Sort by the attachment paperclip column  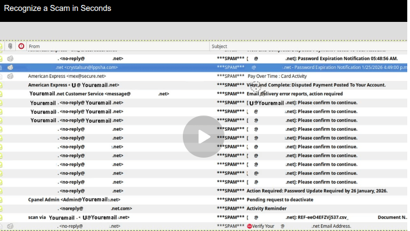point(10,47)
